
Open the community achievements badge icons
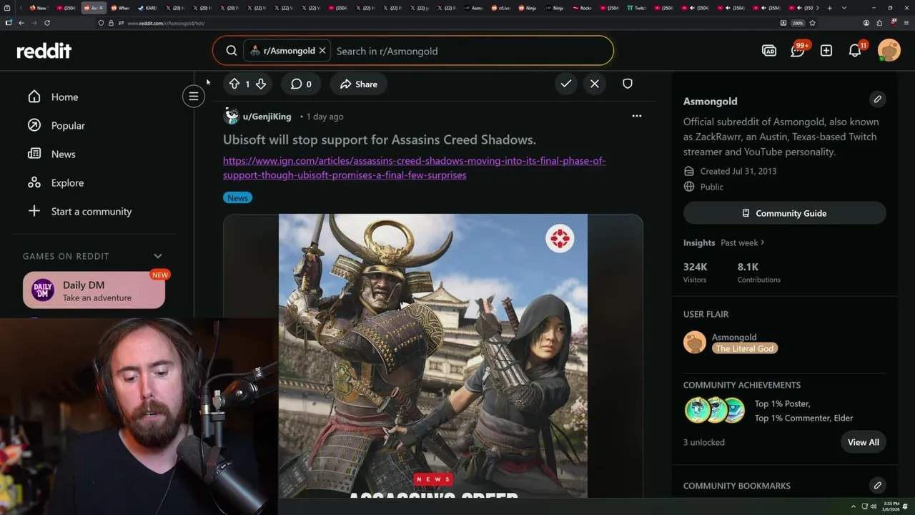pyautogui.click(x=714, y=411)
